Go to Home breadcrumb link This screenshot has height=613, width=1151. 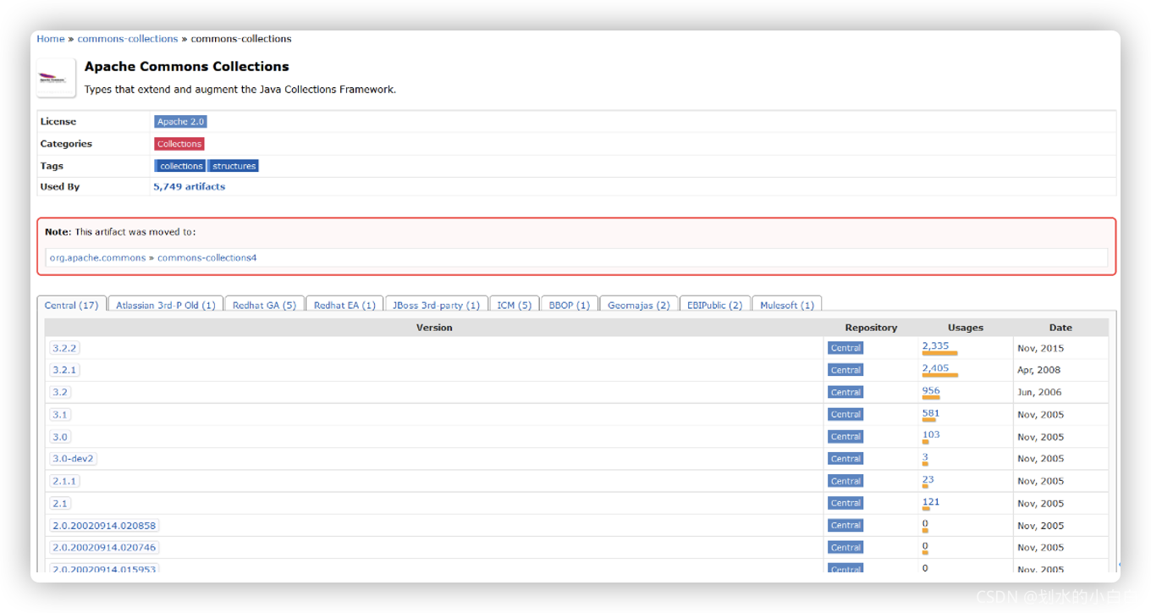(51, 39)
